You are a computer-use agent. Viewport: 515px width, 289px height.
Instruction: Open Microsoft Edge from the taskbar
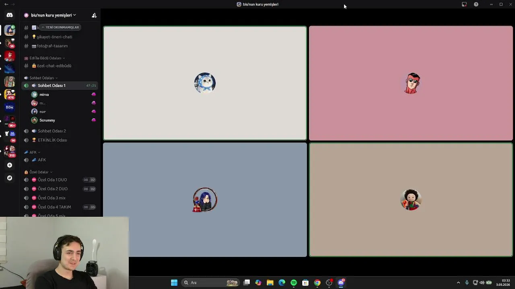click(x=282, y=283)
